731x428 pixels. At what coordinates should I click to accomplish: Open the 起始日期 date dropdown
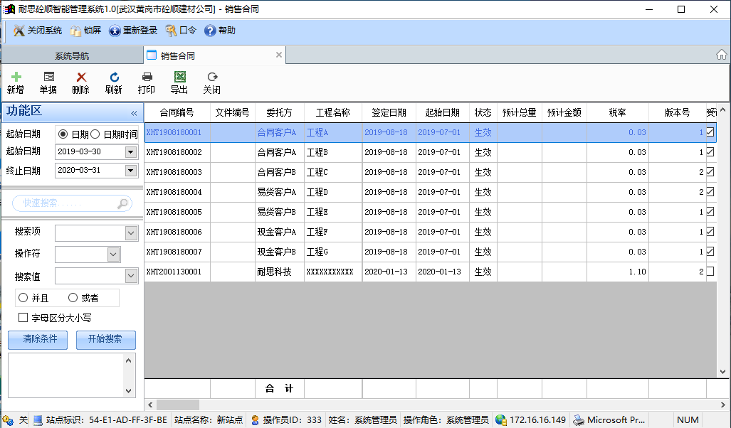tap(130, 151)
